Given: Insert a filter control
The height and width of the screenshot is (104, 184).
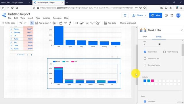Looking at the screenshot, I should point(65,23).
